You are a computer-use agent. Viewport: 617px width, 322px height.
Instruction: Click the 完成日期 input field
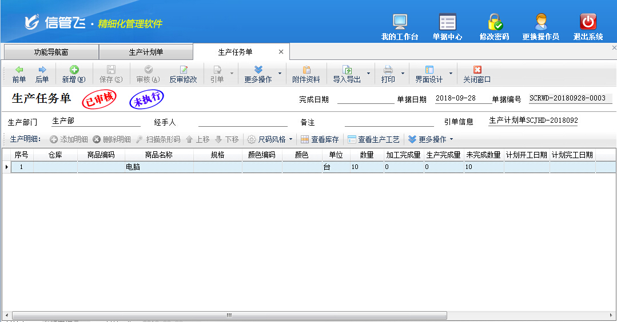pos(365,99)
